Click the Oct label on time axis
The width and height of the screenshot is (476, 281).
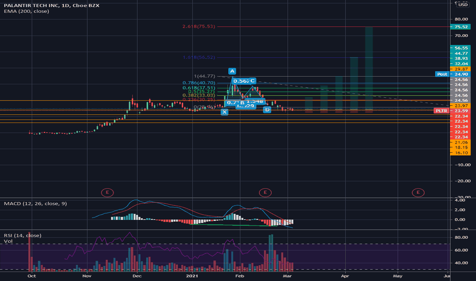[32, 276]
